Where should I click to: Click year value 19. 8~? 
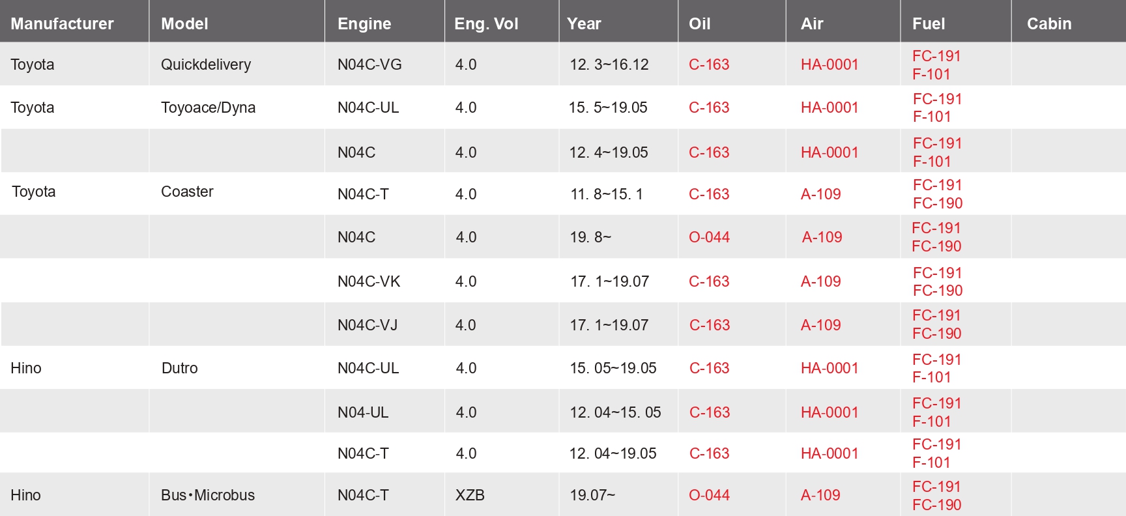coord(590,237)
